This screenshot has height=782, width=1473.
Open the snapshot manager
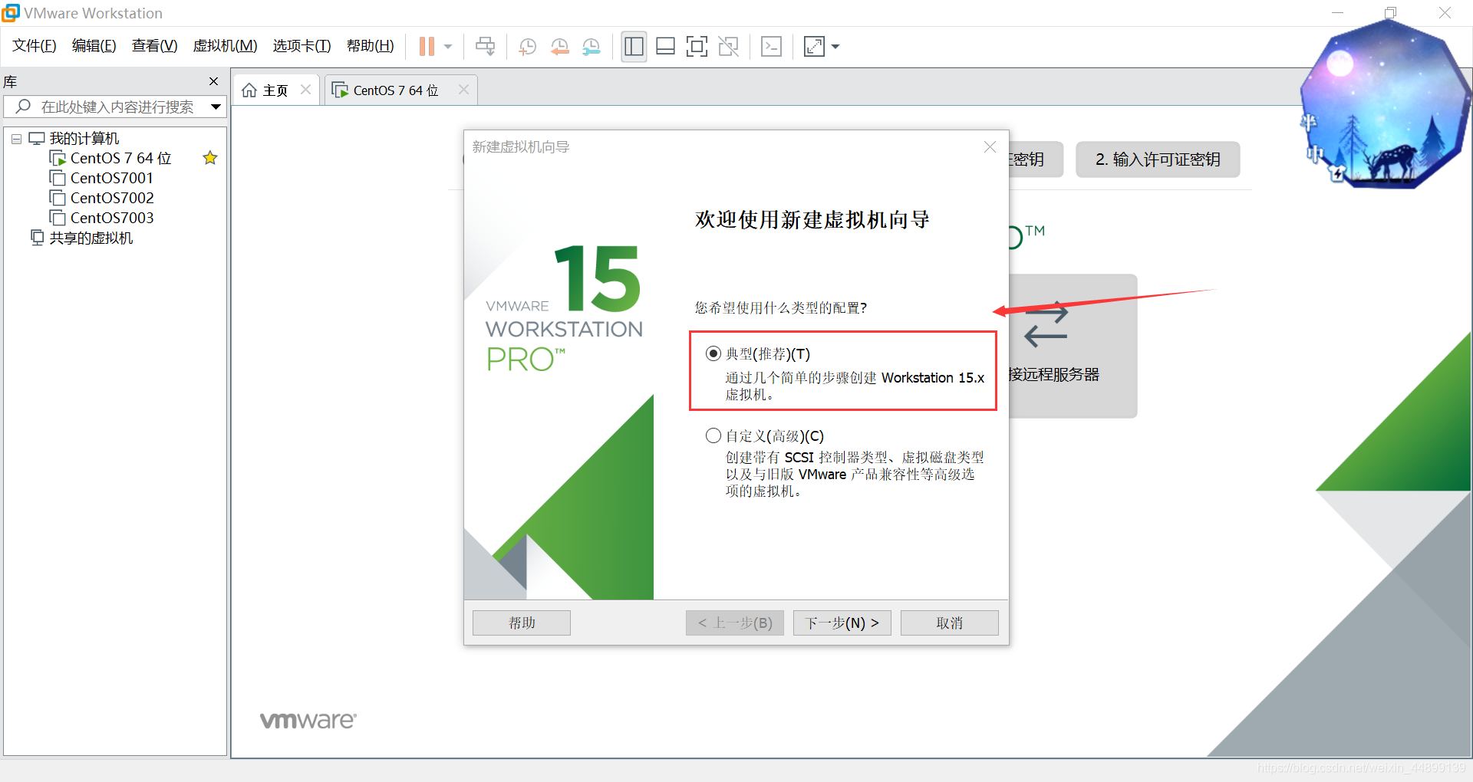click(592, 46)
